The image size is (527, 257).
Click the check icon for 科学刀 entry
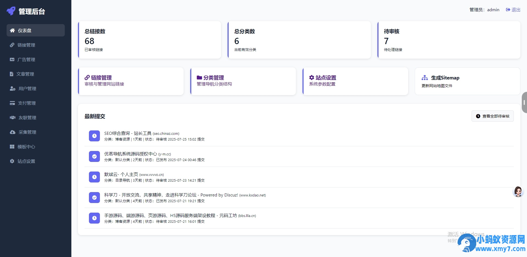(94, 198)
